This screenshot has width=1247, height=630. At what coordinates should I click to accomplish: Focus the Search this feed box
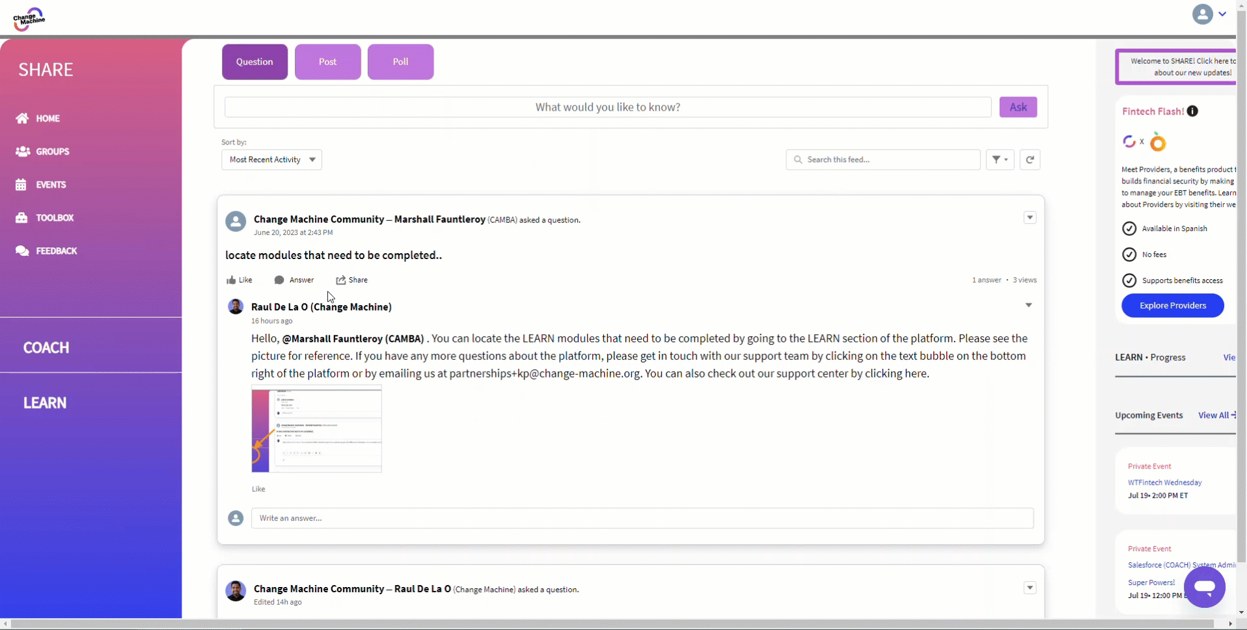coord(883,160)
